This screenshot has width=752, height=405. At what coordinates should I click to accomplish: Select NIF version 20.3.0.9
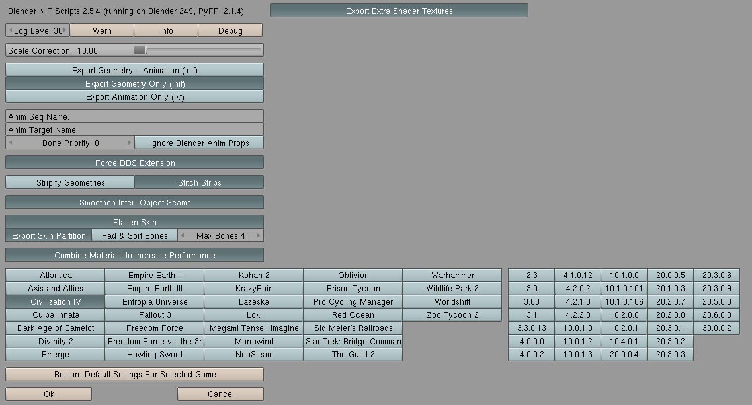(716, 289)
